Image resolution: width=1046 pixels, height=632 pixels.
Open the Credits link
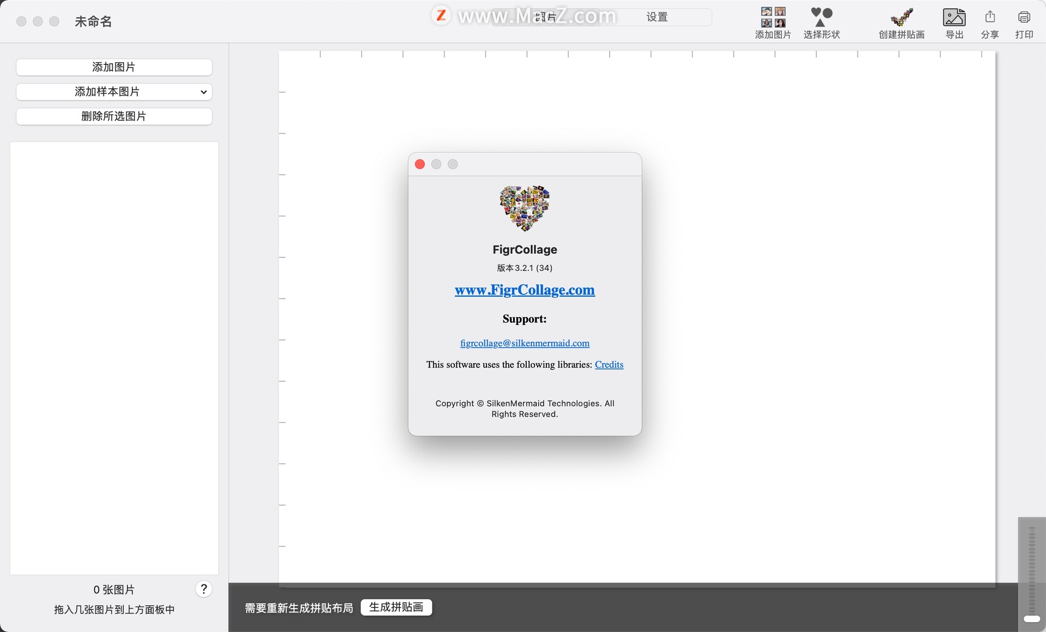[609, 365]
